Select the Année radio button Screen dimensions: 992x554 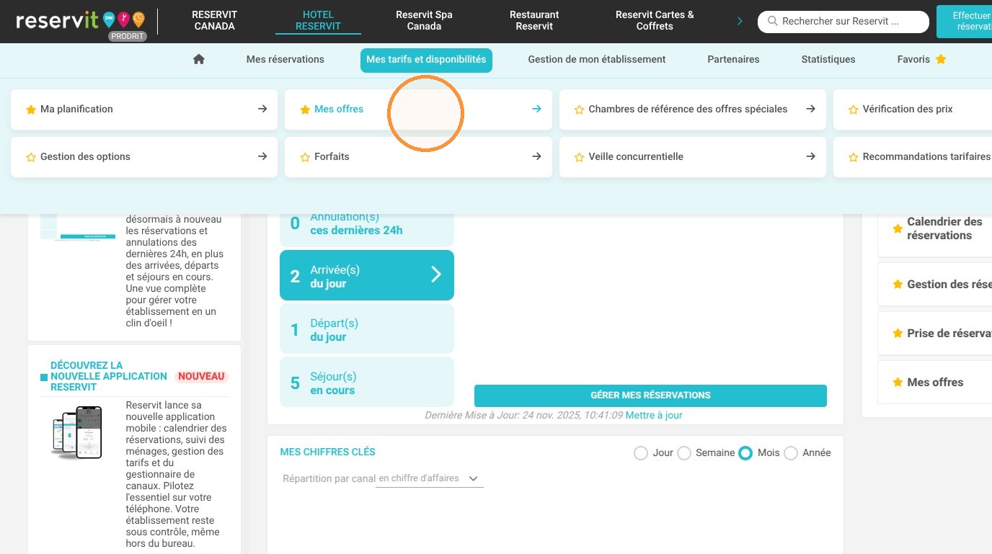click(x=791, y=453)
